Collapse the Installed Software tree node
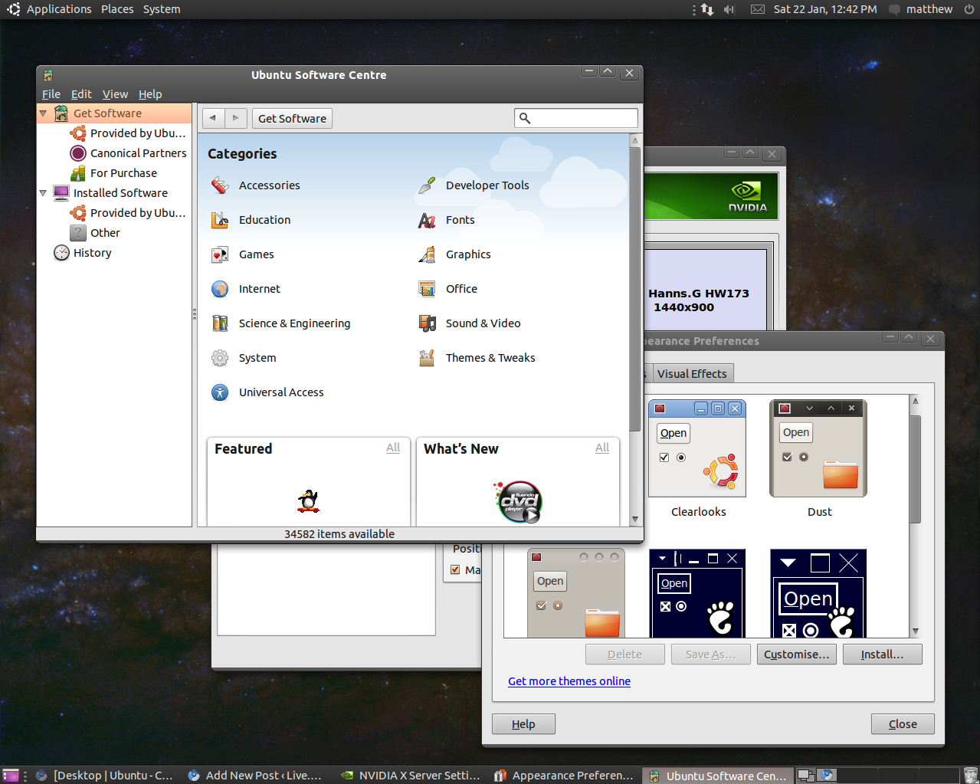 (43, 193)
